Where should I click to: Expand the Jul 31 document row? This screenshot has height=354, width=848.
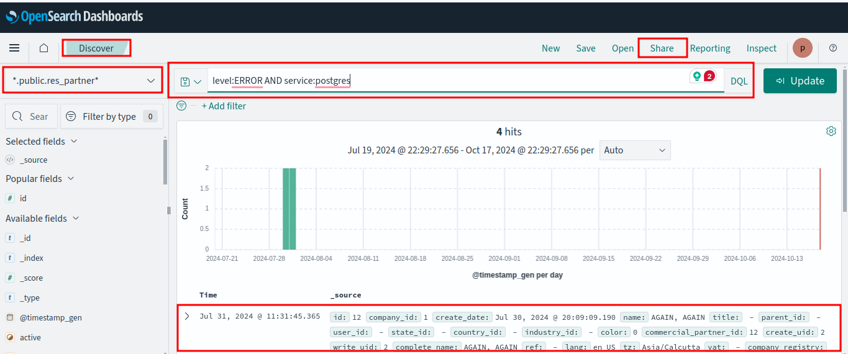click(x=187, y=316)
